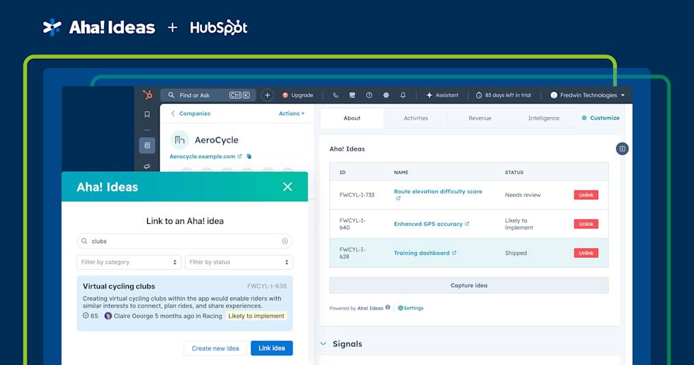Click the HubSpot sprocket logo icon
This screenshot has height=365, width=694.
tap(147, 95)
